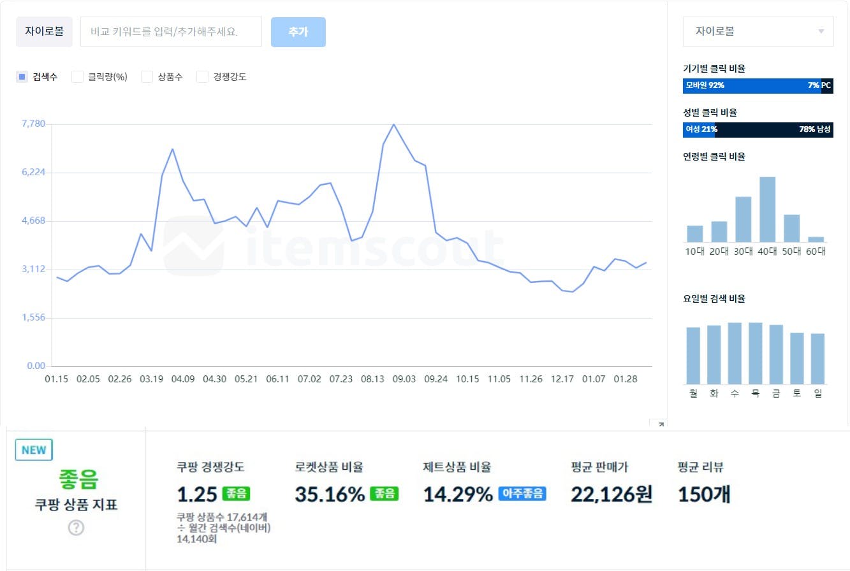850x571 pixels.
Task: Click the 좋음 badge beside 35.16%
Action: pyautogui.click(x=385, y=494)
